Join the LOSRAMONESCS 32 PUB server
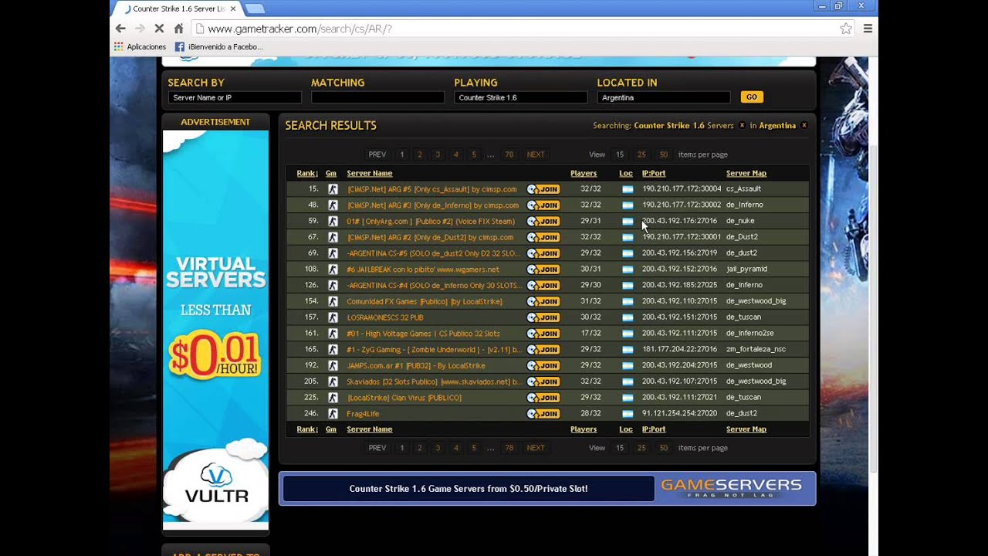Screen dimensions: 988x556 click(x=543, y=317)
